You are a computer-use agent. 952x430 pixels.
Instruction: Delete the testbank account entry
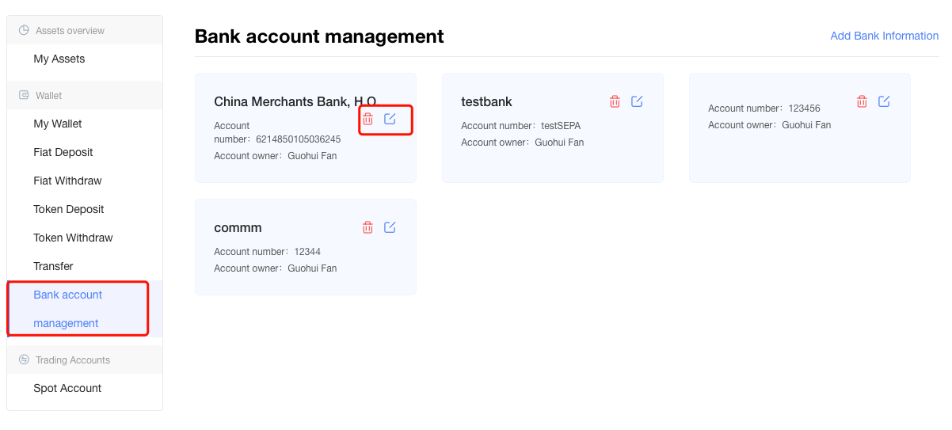point(615,101)
